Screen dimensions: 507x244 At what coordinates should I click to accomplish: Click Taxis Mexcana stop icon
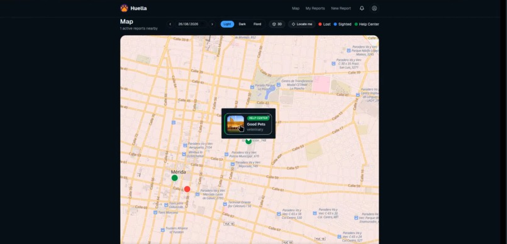[155, 213]
